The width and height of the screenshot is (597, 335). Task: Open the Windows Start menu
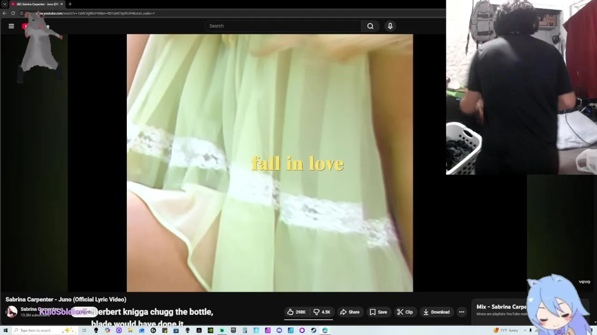pos(5,330)
